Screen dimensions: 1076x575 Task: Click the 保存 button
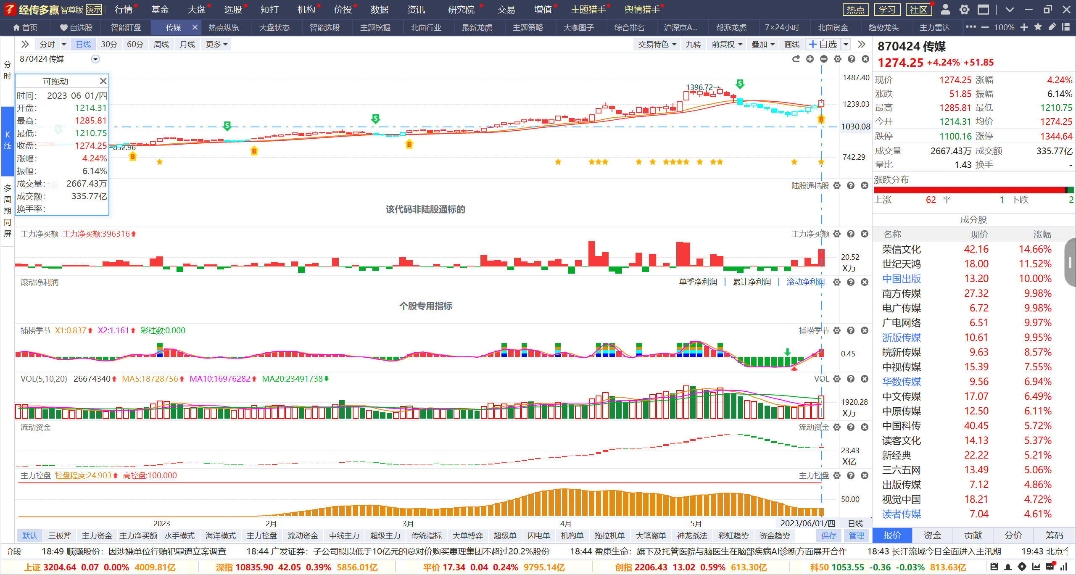click(828, 535)
